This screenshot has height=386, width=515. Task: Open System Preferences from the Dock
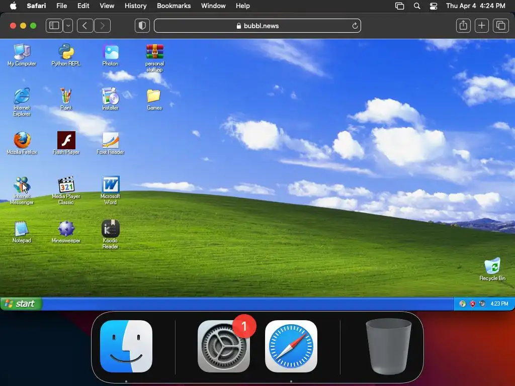click(224, 346)
